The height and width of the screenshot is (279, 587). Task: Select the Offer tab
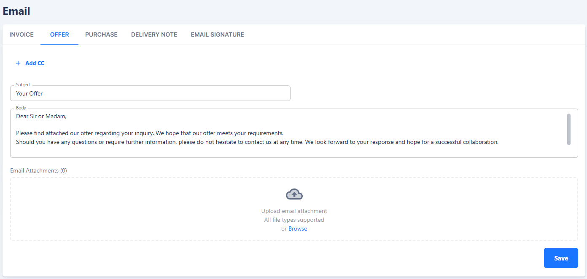[x=59, y=35]
